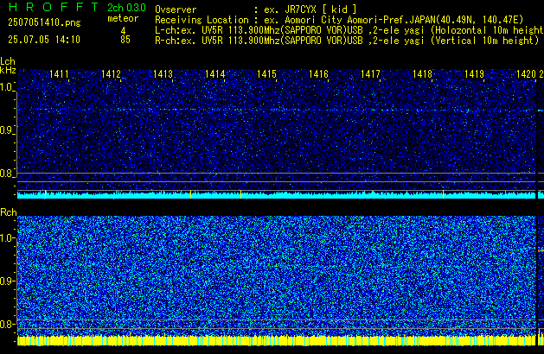Screen dimensions: 544x354
Task: Click the meteor count value 4
Action: [123, 31]
